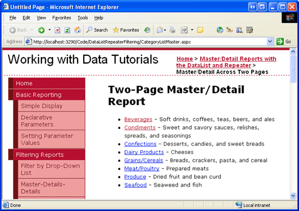Click the scrollbar up arrow
This screenshot has height=211, width=299.
[x=293, y=52]
